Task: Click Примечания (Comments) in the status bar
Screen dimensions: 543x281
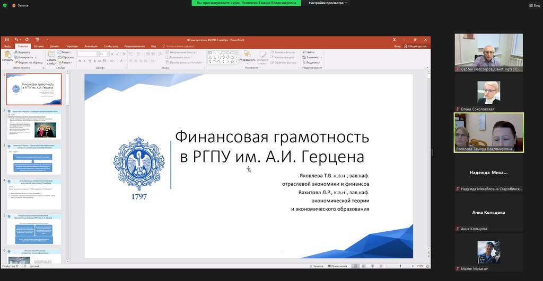Action: (x=337, y=266)
